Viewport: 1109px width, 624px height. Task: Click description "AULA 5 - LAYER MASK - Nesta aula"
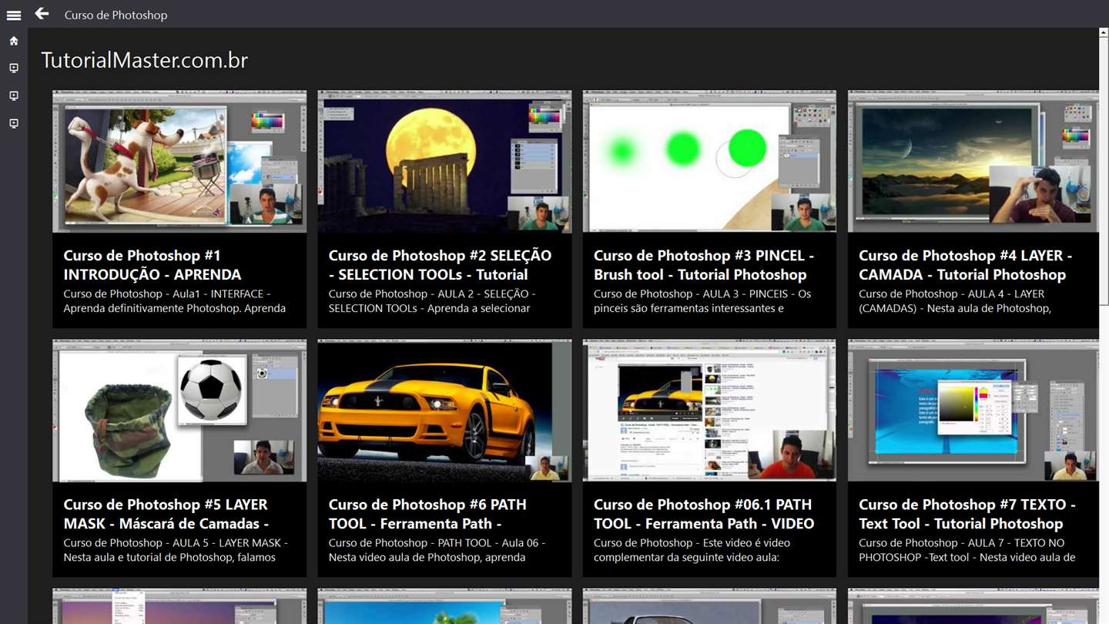coord(176,550)
